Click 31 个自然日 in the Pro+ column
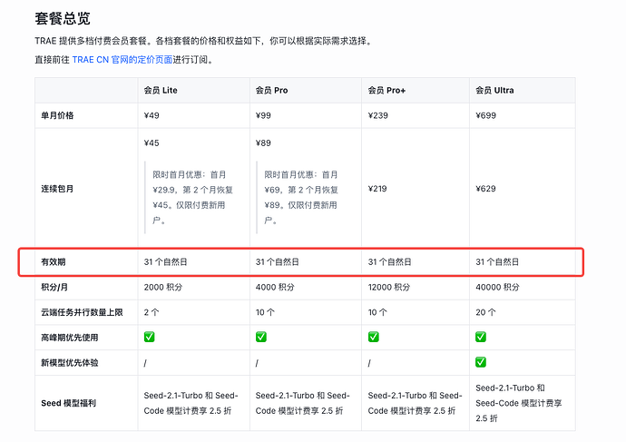 (x=389, y=262)
